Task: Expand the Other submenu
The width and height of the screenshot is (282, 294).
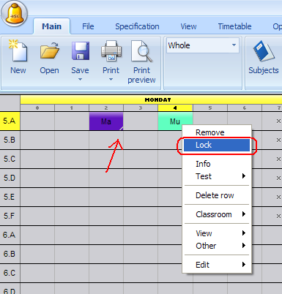Action: 217,246
